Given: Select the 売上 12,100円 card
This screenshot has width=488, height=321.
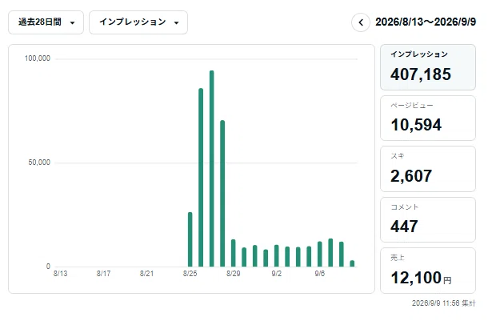Looking at the screenshot, I should (x=428, y=271).
